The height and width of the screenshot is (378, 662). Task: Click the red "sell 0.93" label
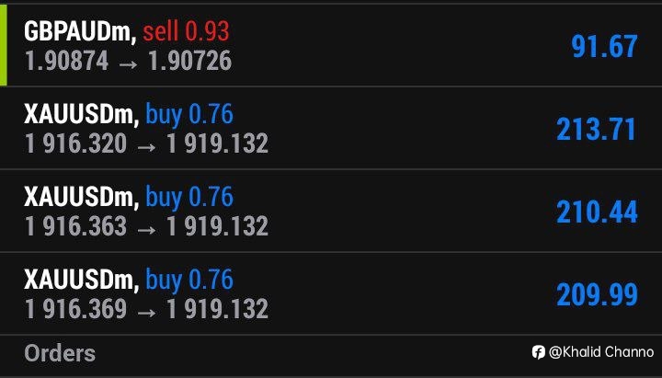point(186,31)
